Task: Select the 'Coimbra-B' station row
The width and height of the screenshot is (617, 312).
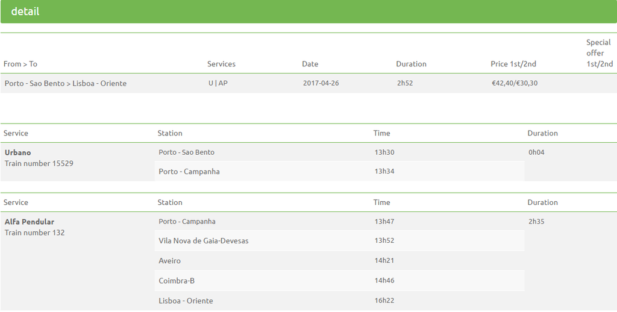Action: point(339,281)
